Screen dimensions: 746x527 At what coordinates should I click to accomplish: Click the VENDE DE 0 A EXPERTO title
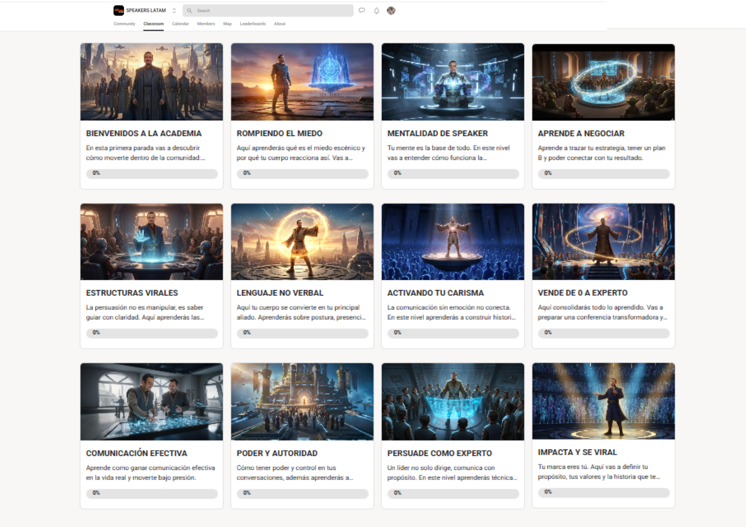pos(582,293)
